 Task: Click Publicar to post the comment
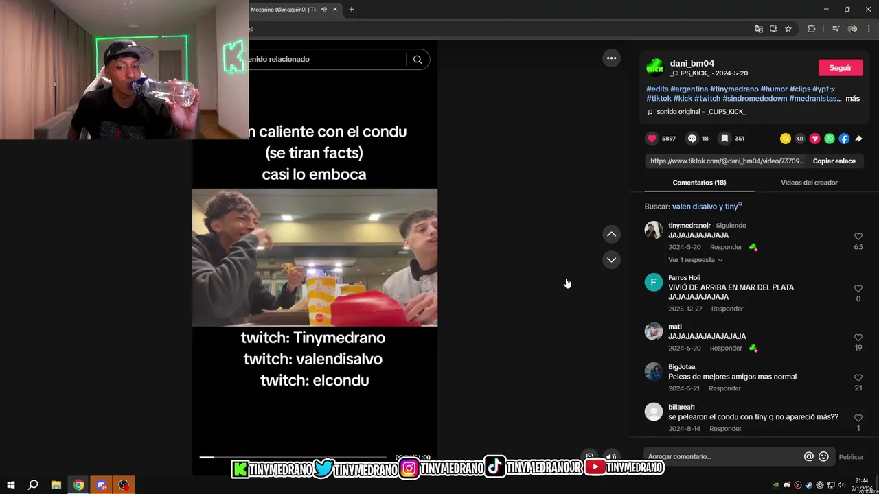pos(851,457)
